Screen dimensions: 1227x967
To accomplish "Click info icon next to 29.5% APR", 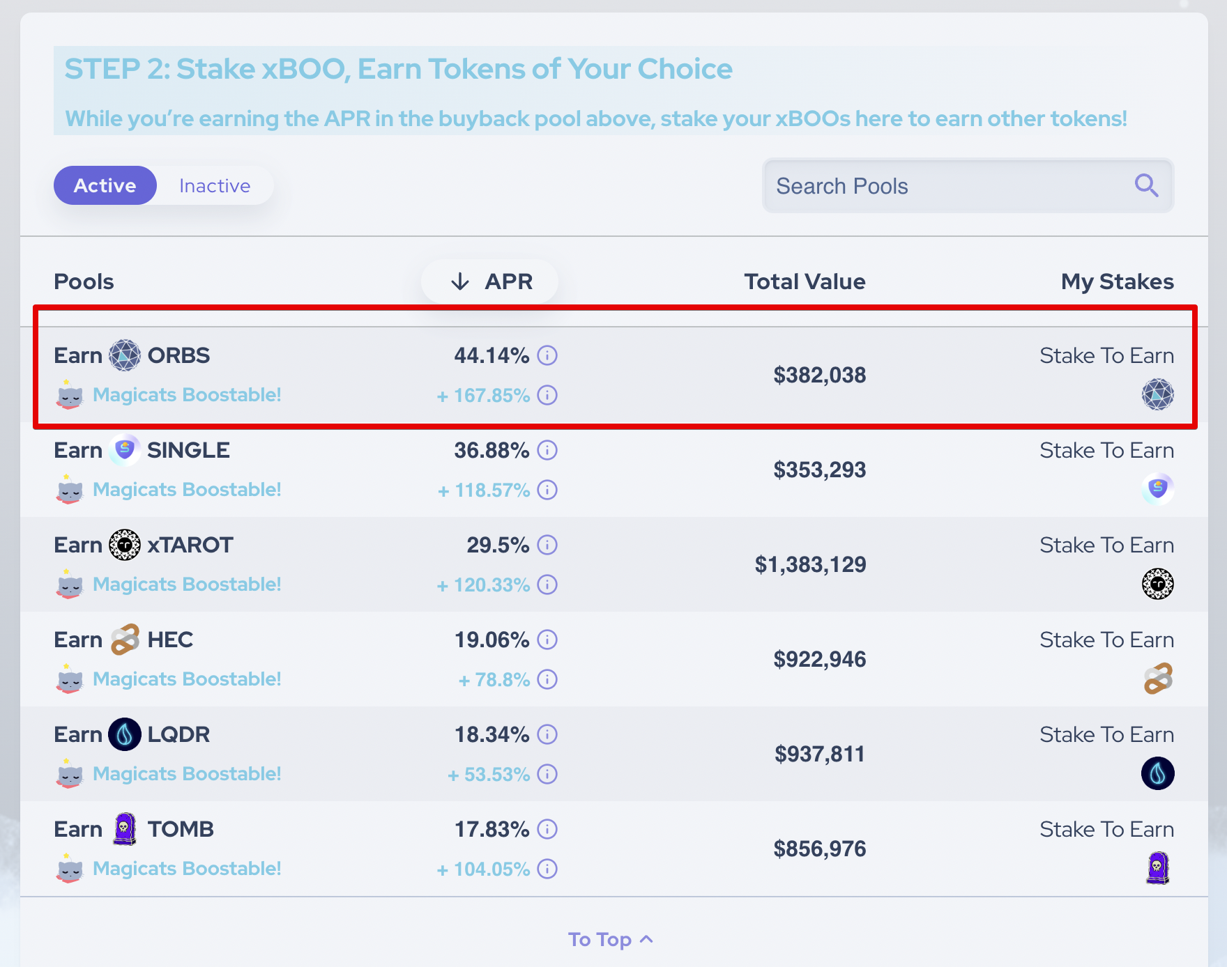I will (547, 545).
